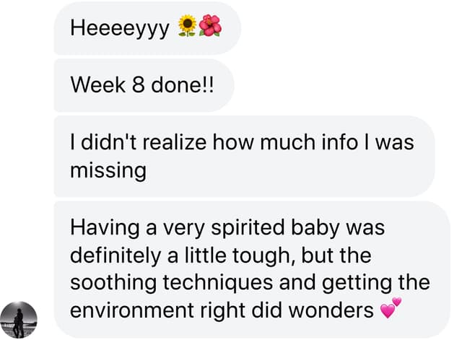Click the sunflower emoji
Screen dimensions: 462x340
(187, 27)
